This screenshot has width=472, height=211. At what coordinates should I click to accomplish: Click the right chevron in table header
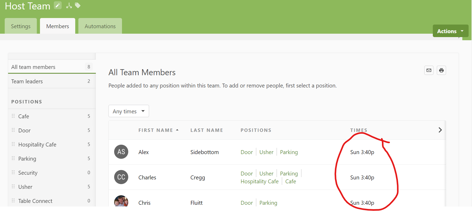pos(440,130)
